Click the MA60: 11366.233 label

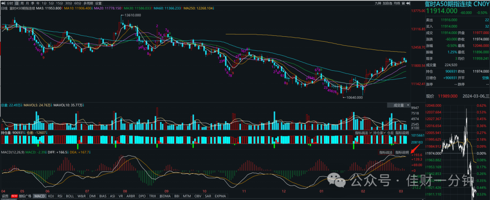[x=168, y=8]
